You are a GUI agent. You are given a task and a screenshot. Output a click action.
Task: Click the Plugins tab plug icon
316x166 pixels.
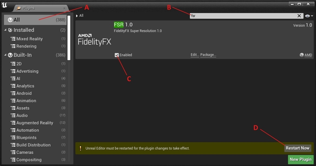pyautogui.click(x=19, y=8)
